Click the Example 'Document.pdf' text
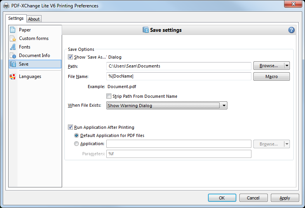 pos(122,87)
